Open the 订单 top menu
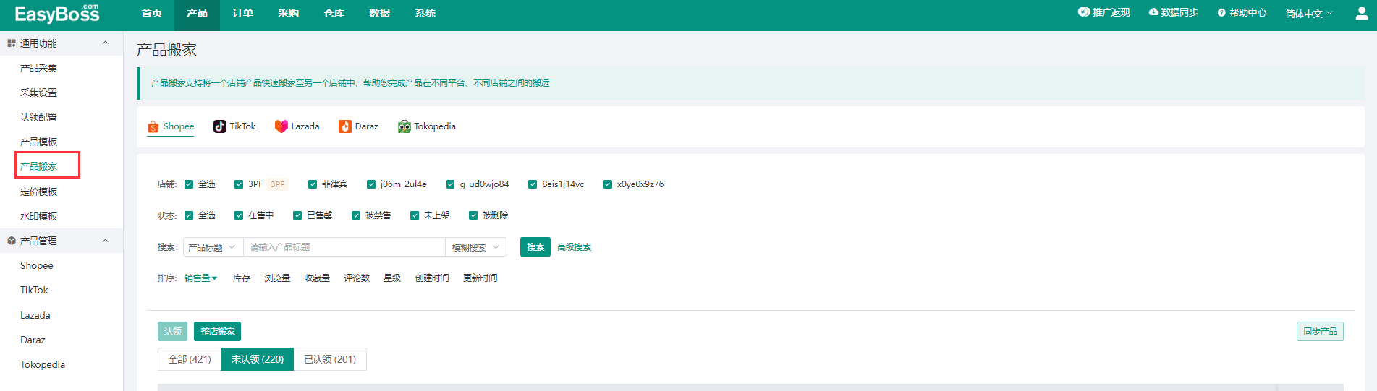 coord(242,14)
